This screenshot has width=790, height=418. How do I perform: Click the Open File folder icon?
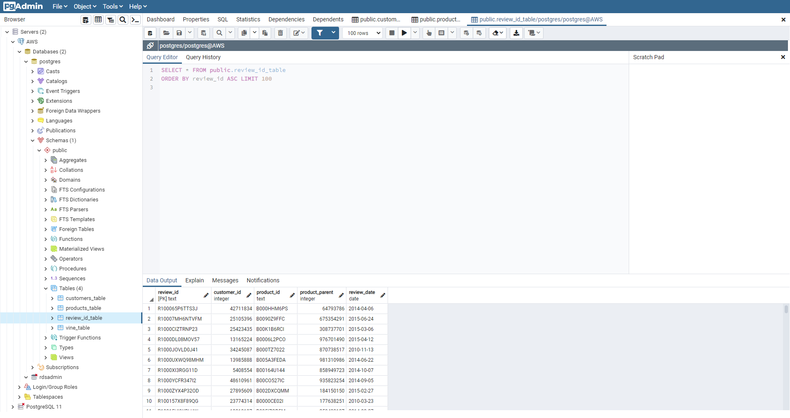click(166, 33)
